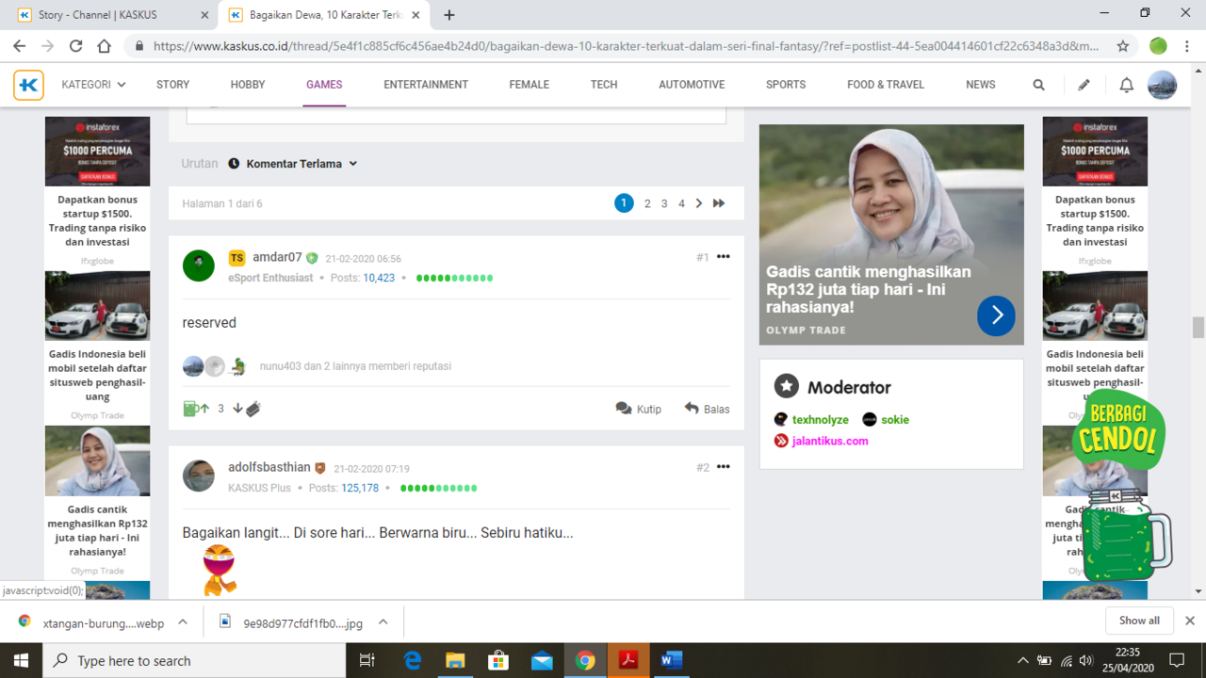This screenshot has height=678, width=1206.
Task: Click Show all downloads button
Action: coord(1139,621)
